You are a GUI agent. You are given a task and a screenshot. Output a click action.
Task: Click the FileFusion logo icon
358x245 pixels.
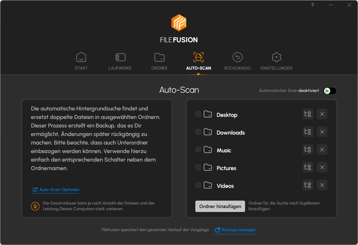(x=179, y=23)
